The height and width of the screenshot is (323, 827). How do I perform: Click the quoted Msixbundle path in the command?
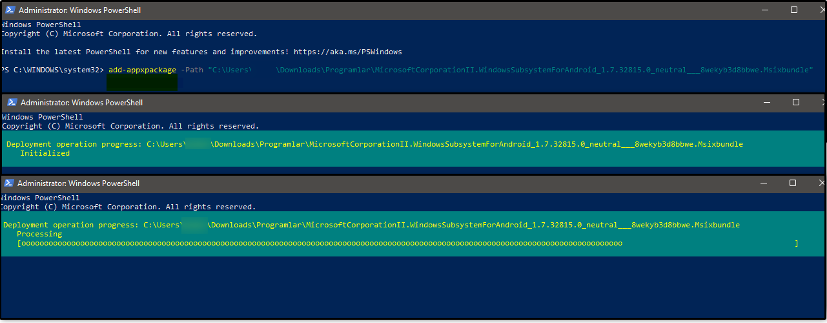[x=510, y=70]
